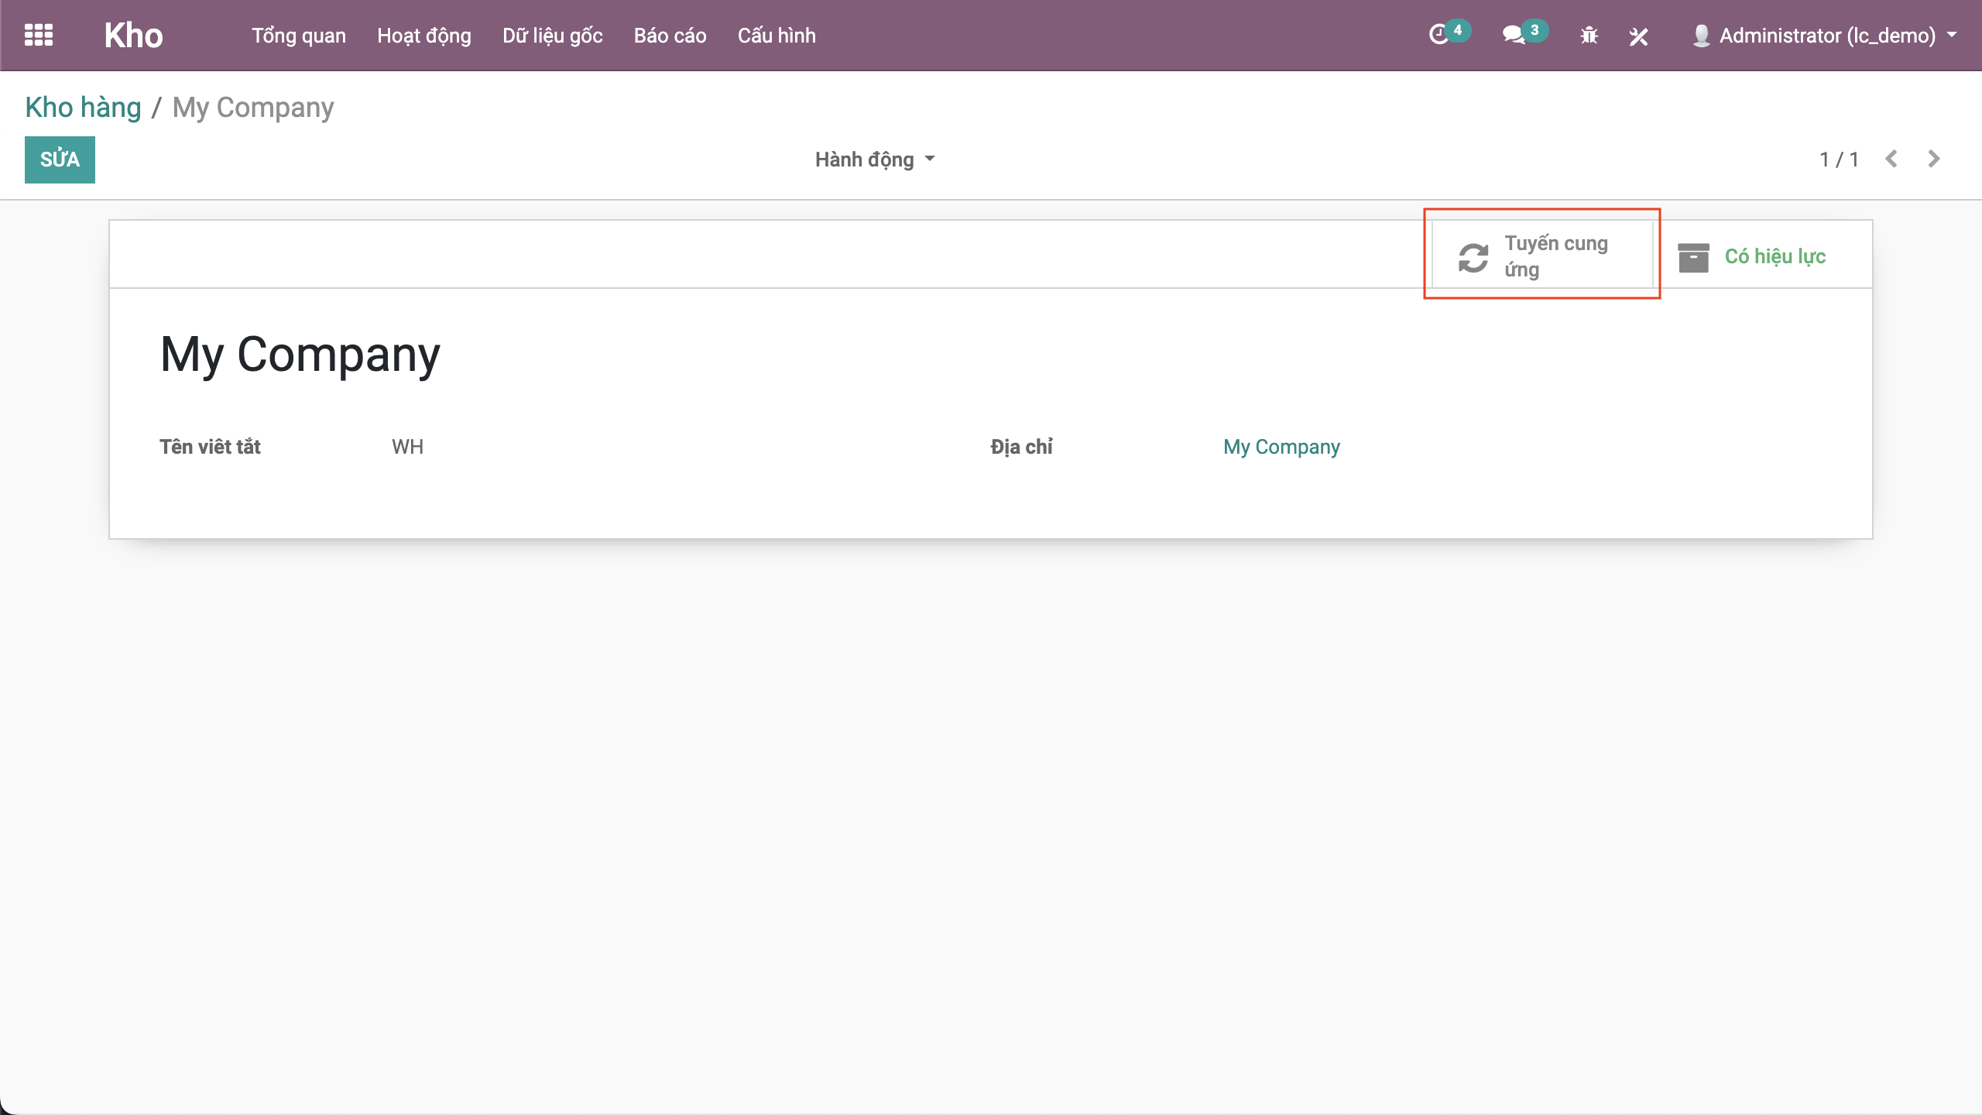The image size is (1982, 1115).
Task: Go to the next record arrow
Action: tap(1934, 159)
